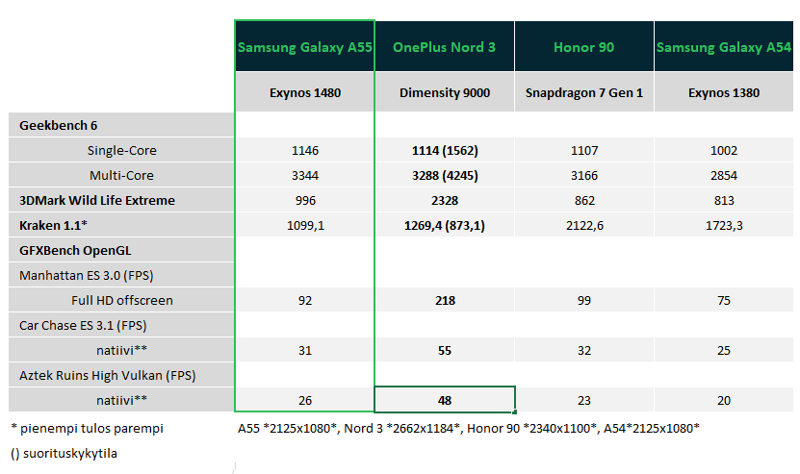Select the Samsung Galaxy A54 header cell
800x474 pixels.
pyautogui.click(x=724, y=46)
